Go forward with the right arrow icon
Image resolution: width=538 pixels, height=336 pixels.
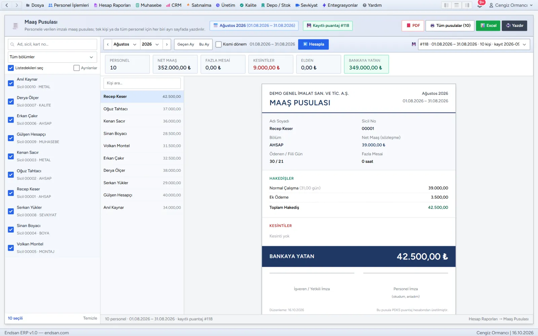[17, 5]
